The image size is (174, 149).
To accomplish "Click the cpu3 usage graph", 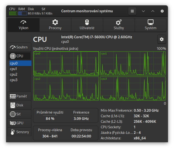I will (133, 89).
